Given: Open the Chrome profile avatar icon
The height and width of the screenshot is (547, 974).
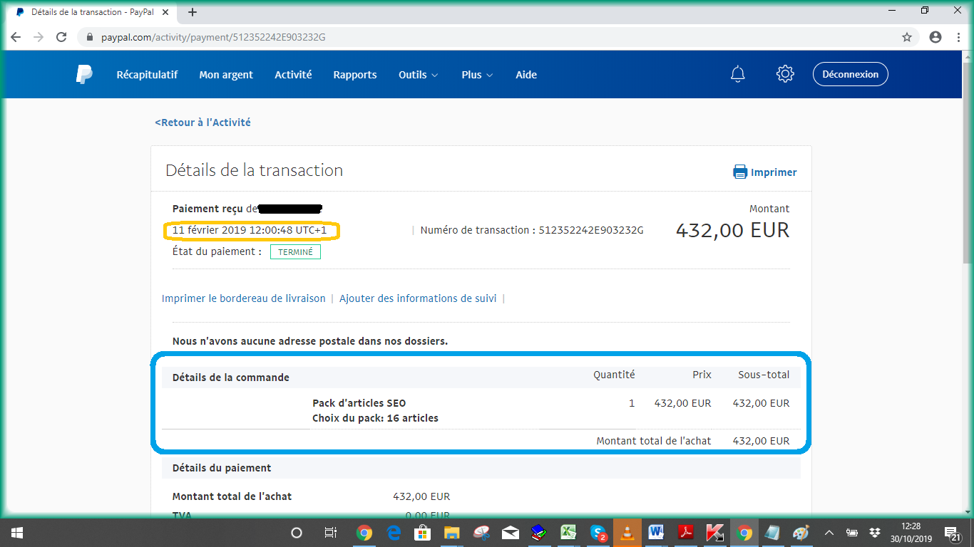Looking at the screenshot, I should (935, 37).
